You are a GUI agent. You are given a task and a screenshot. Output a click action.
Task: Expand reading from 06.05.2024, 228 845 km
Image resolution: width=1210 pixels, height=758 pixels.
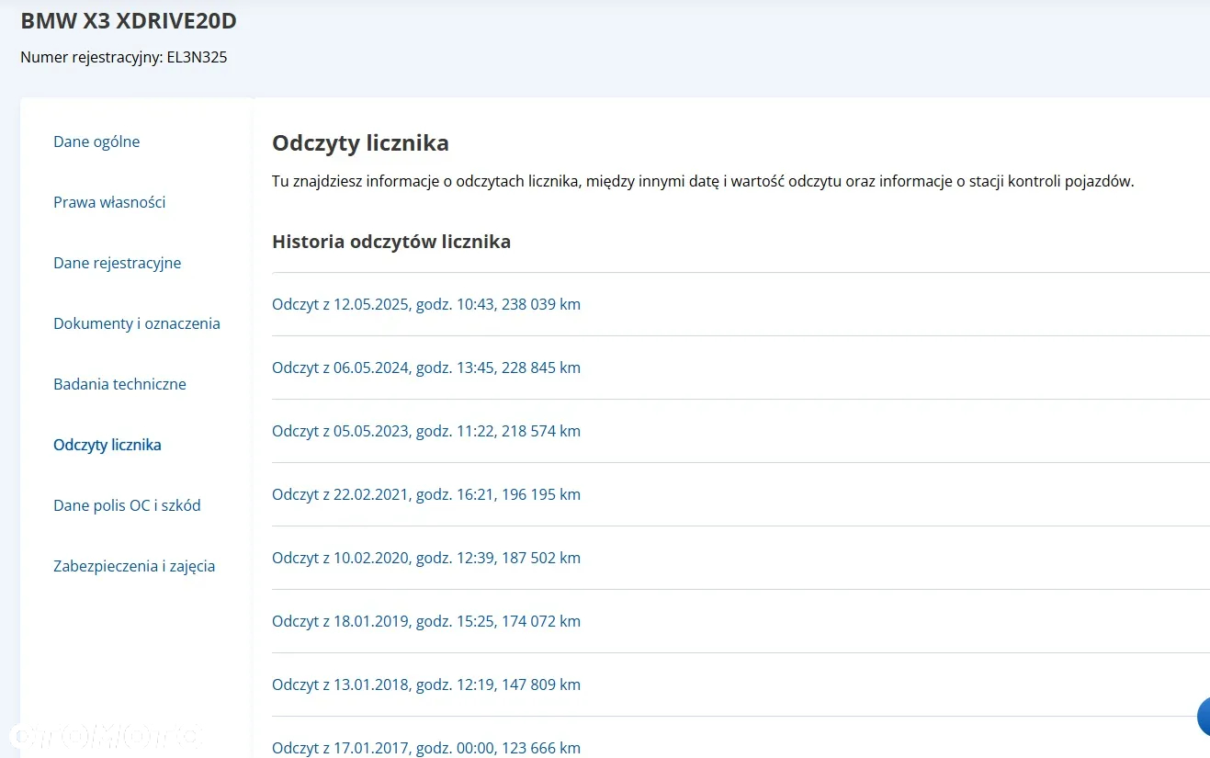pos(426,368)
